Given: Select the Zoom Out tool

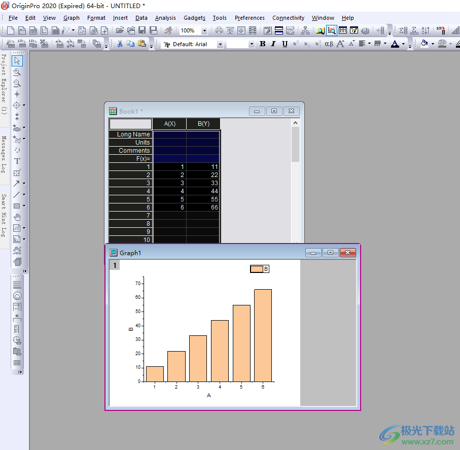Looking at the screenshot, I should click(17, 83).
